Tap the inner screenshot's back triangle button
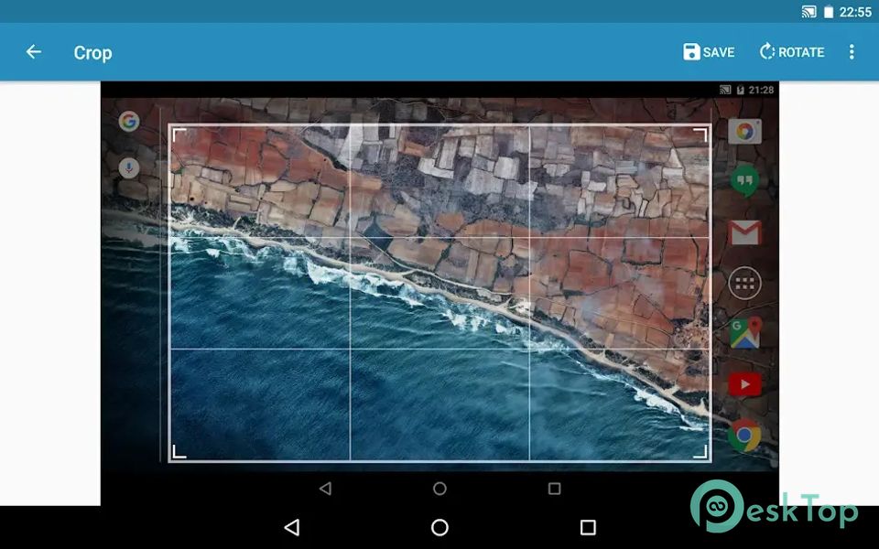The height and width of the screenshot is (549, 879). click(325, 489)
